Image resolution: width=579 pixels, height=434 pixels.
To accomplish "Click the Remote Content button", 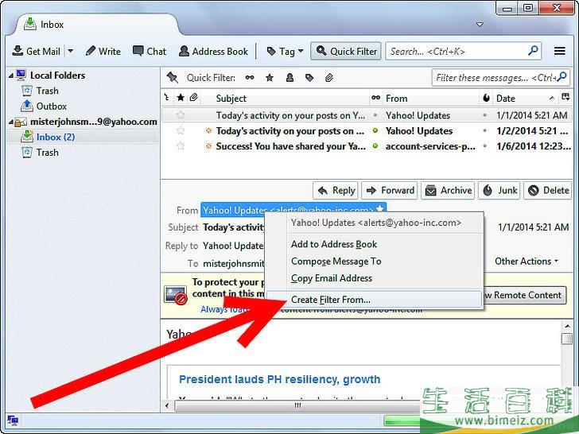I will 524,295.
